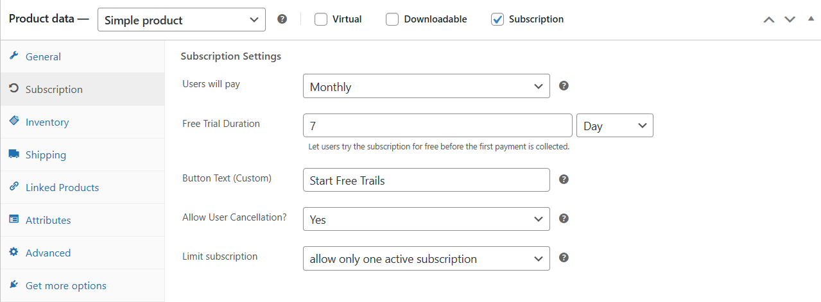Screen dimensions: 821x302
Task: Open the Limit subscription dropdown
Action: pyautogui.click(x=426, y=258)
